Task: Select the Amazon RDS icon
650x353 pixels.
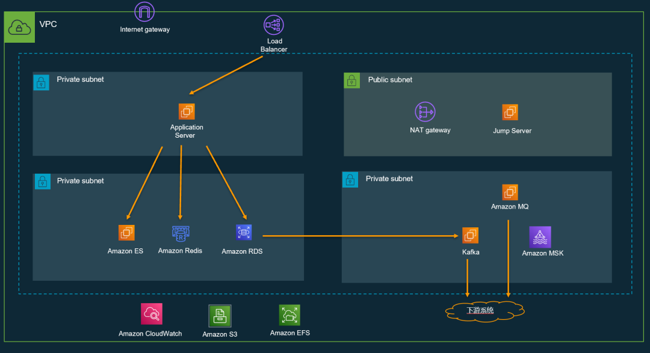Action: (244, 233)
